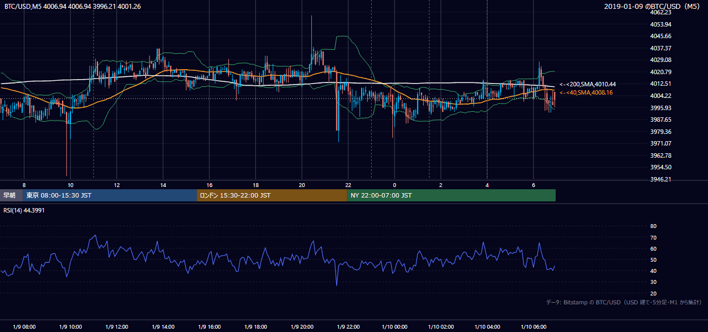Click RSI axis level 60
This screenshot has width=708, height=332.
[653, 248]
